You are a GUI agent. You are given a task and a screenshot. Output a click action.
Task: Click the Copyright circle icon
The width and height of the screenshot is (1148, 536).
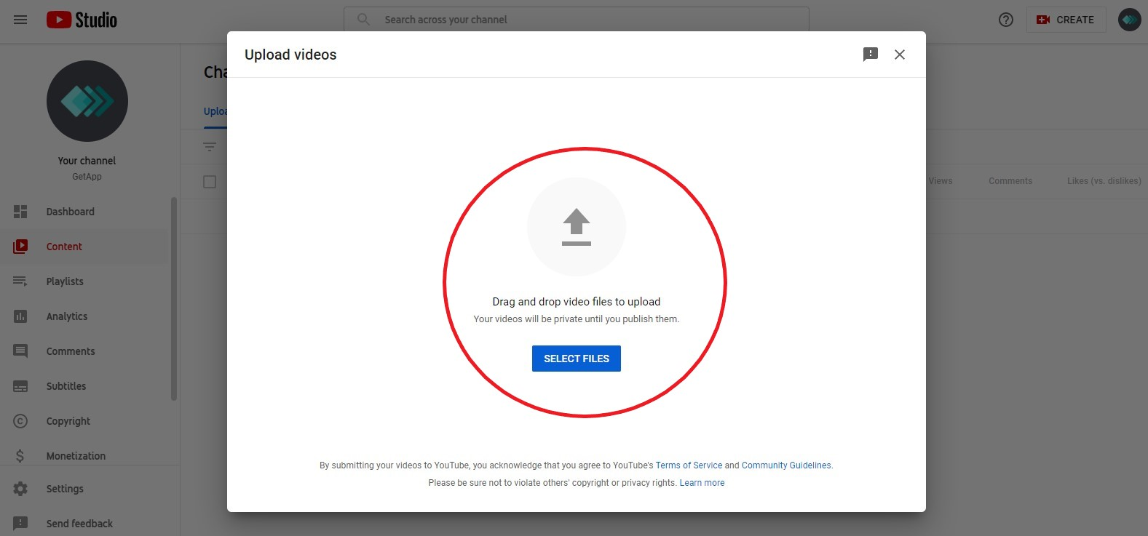20,421
